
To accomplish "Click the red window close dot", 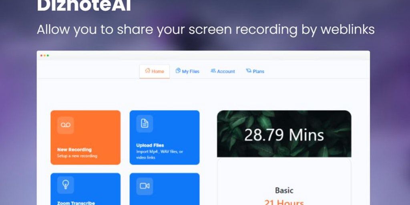I will pos(41,55).
